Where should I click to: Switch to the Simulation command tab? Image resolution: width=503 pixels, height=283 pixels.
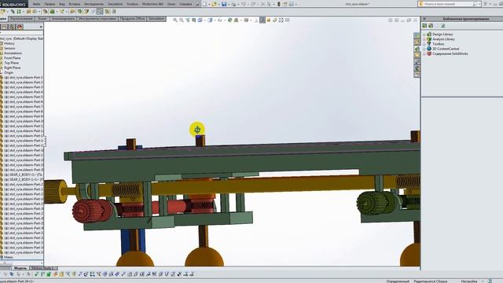click(x=156, y=19)
